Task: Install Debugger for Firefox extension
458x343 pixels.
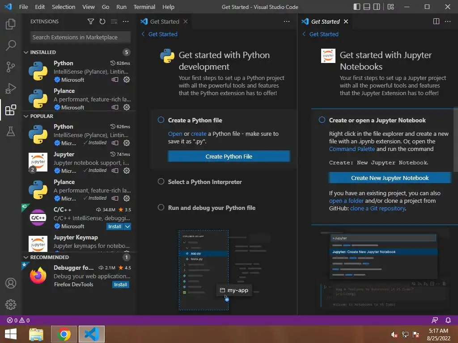Action: coord(121,284)
